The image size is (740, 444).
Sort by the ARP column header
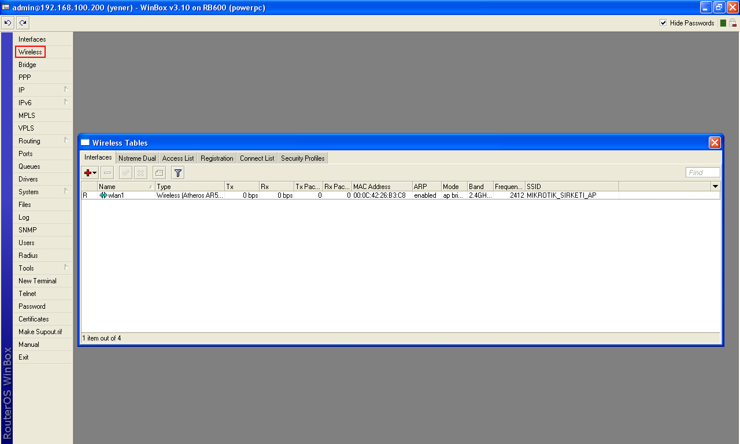pyautogui.click(x=426, y=186)
